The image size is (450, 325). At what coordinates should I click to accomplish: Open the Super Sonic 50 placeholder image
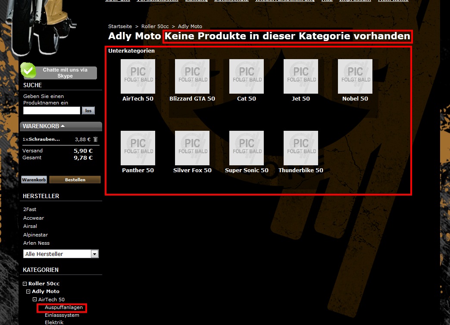point(246,148)
